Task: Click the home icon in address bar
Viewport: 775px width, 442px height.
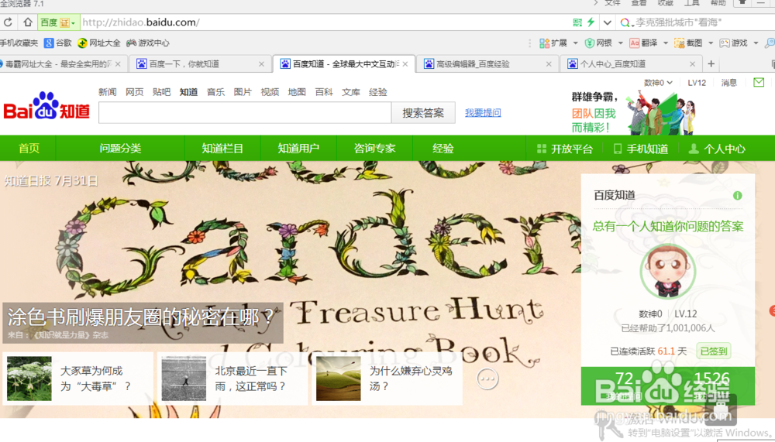Action: tap(28, 22)
